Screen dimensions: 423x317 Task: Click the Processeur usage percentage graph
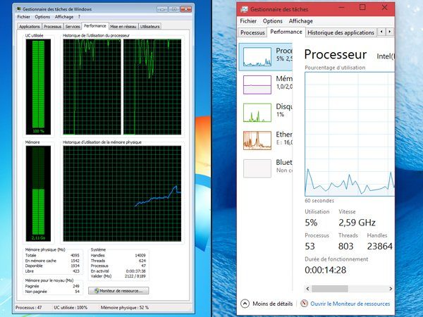(350, 134)
